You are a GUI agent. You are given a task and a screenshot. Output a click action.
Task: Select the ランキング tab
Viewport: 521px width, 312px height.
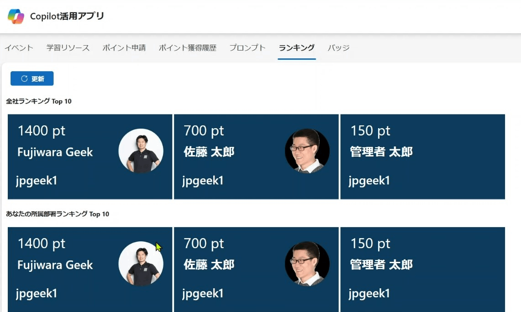297,48
